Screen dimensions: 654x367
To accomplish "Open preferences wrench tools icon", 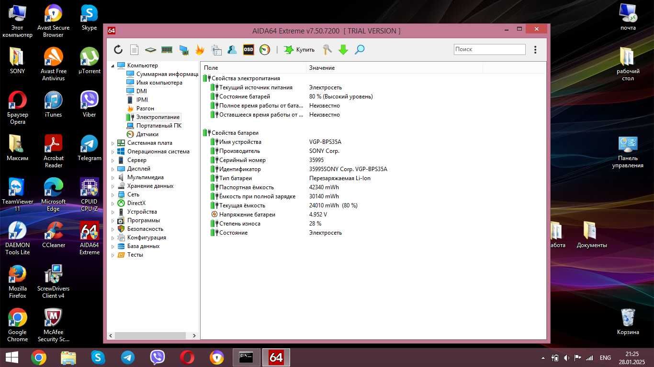I will (327, 49).
